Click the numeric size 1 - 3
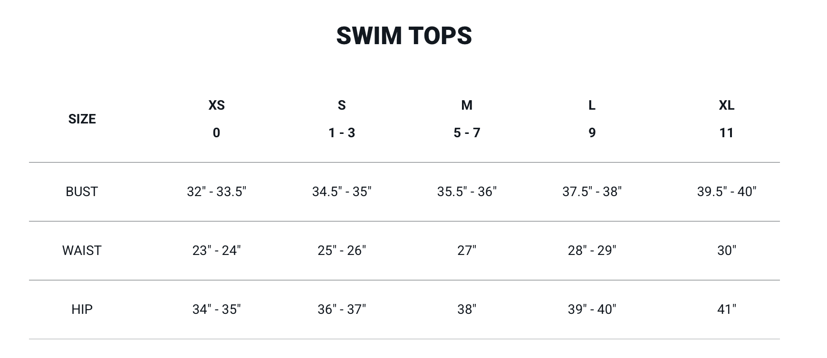The width and height of the screenshot is (827, 358). point(342,132)
